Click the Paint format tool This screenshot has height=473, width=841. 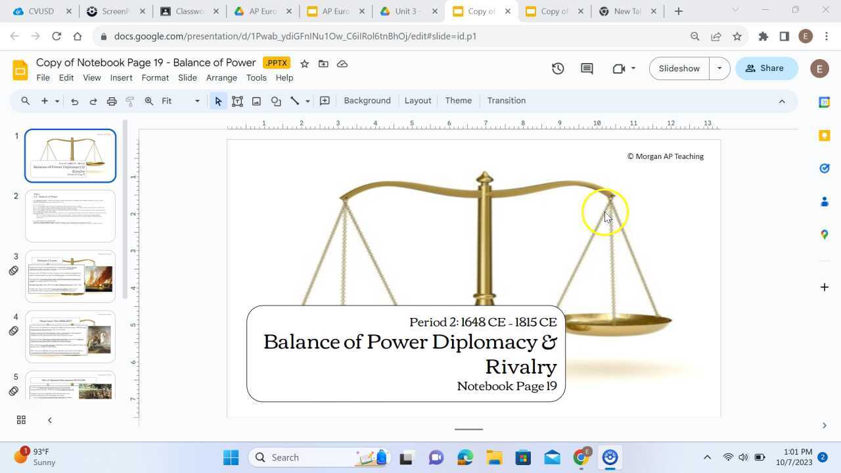pyautogui.click(x=129, y=101)
